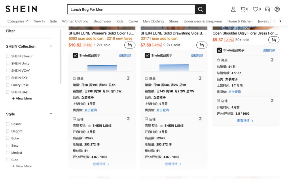Click 图搜同款 on the $7.59 card
This screenshot has width=288, height=180.
[x=197, y=56]
